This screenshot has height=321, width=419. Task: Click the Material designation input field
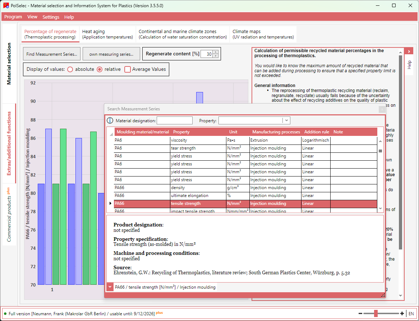175,120
